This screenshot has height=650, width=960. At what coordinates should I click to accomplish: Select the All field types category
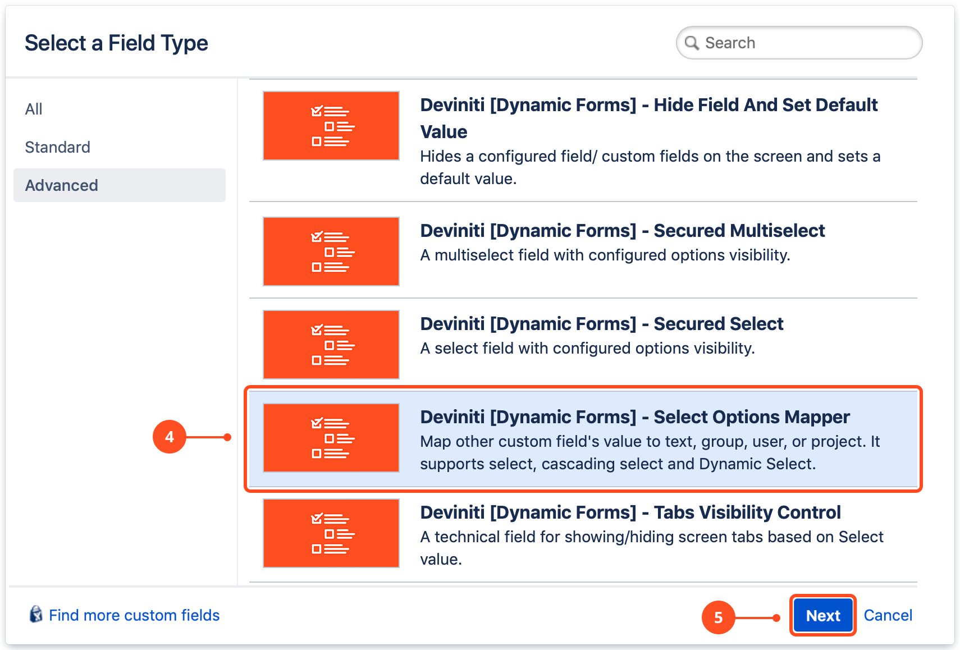(34, 109)
